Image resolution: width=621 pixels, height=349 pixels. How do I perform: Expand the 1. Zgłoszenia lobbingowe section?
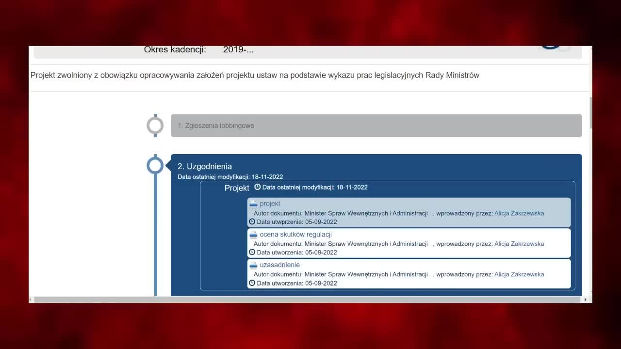coord(376,126)
